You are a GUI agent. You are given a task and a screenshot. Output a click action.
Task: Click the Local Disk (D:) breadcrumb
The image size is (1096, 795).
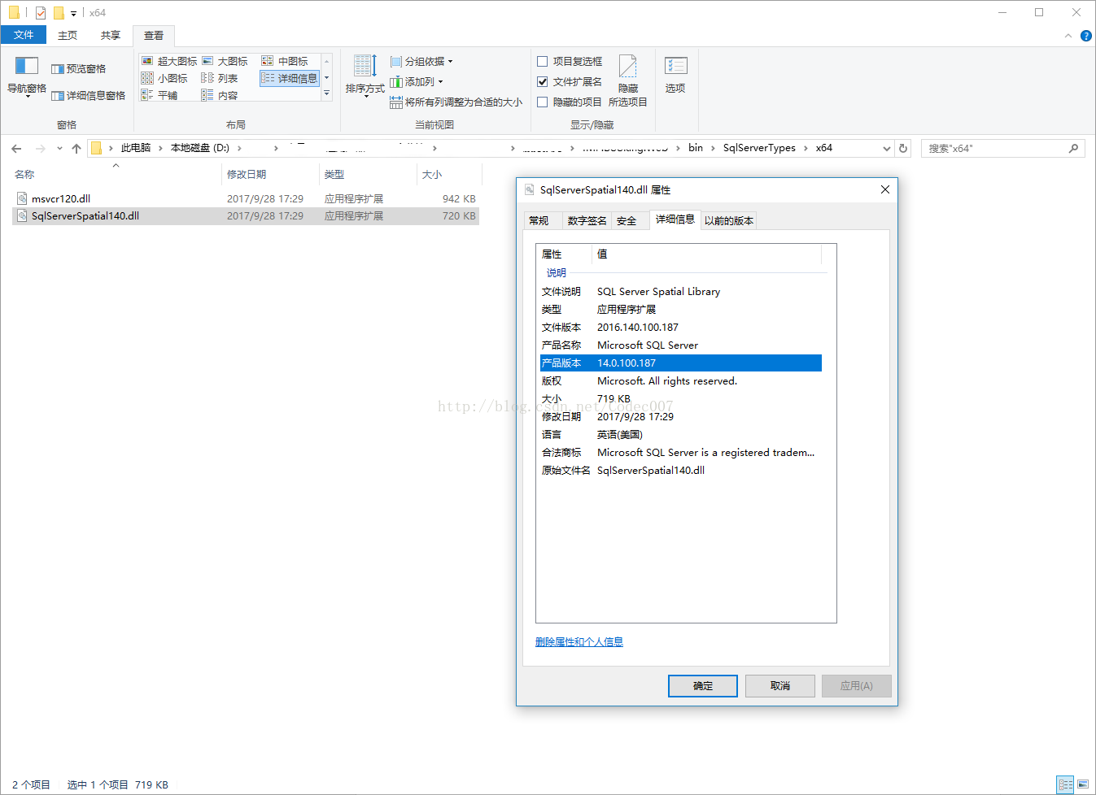point(200,148)
